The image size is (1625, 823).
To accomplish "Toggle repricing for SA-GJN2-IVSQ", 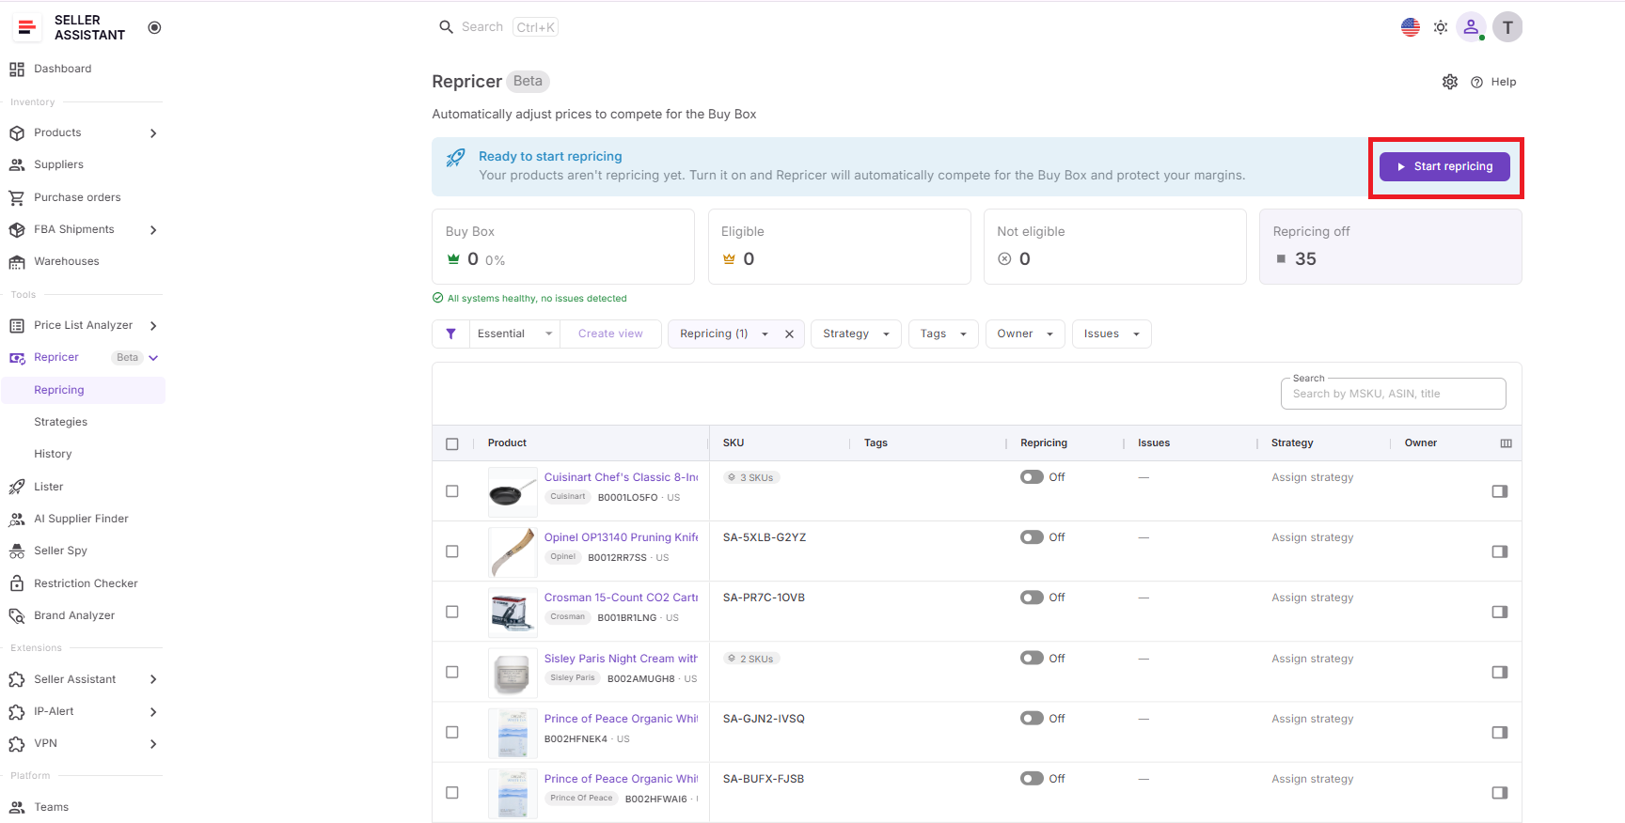I will 1032,718.
